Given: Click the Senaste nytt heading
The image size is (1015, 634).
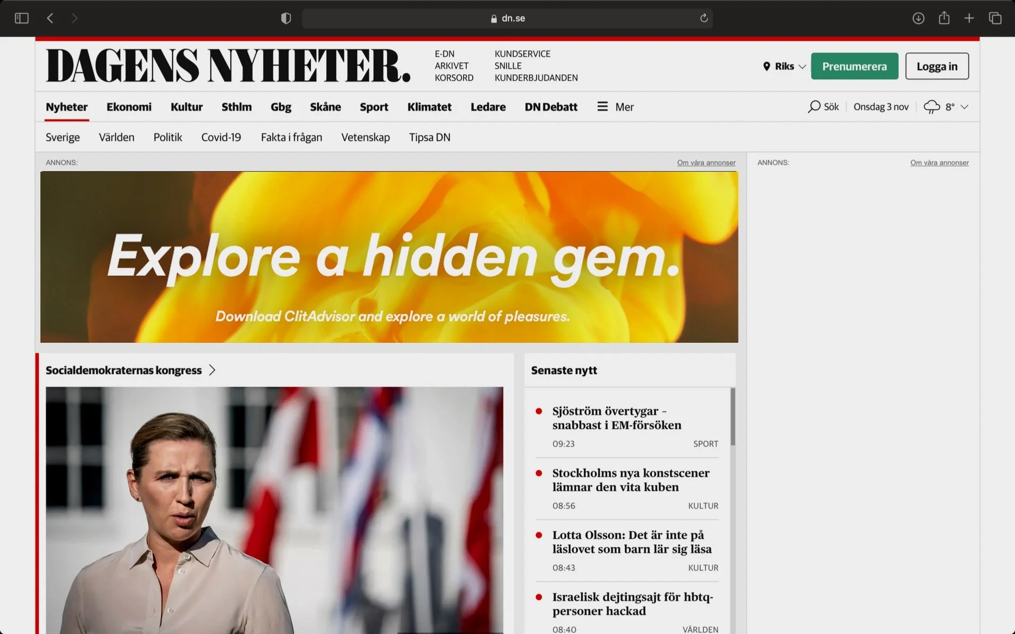Looking at the screenshot, I should tap(564, 370).
